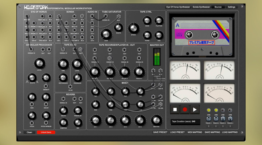Open the Settings menu

231,6
